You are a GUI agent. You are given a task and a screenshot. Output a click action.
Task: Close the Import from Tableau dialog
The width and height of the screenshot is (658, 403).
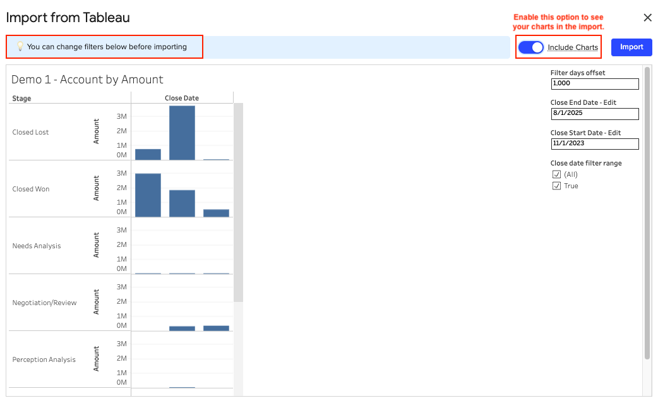pos(647,17)
